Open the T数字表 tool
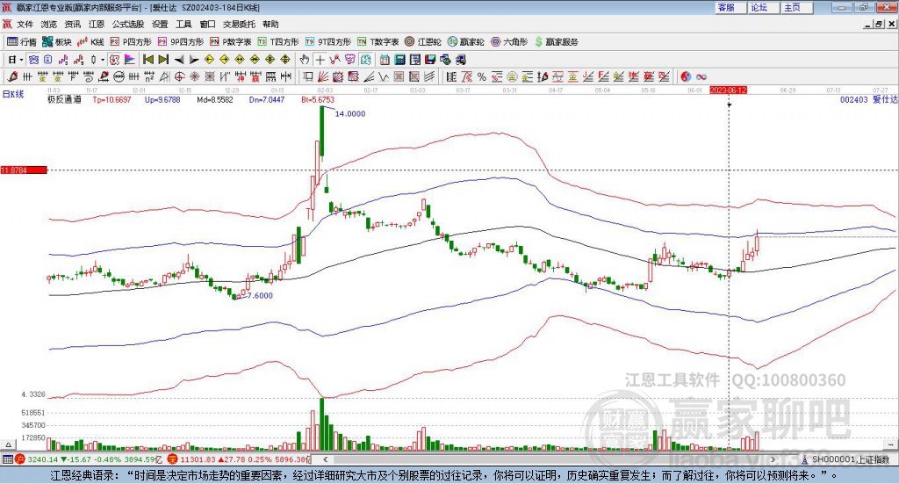This screenshot has width=899, height=484. pyautogui.click(x=378, y=42)
